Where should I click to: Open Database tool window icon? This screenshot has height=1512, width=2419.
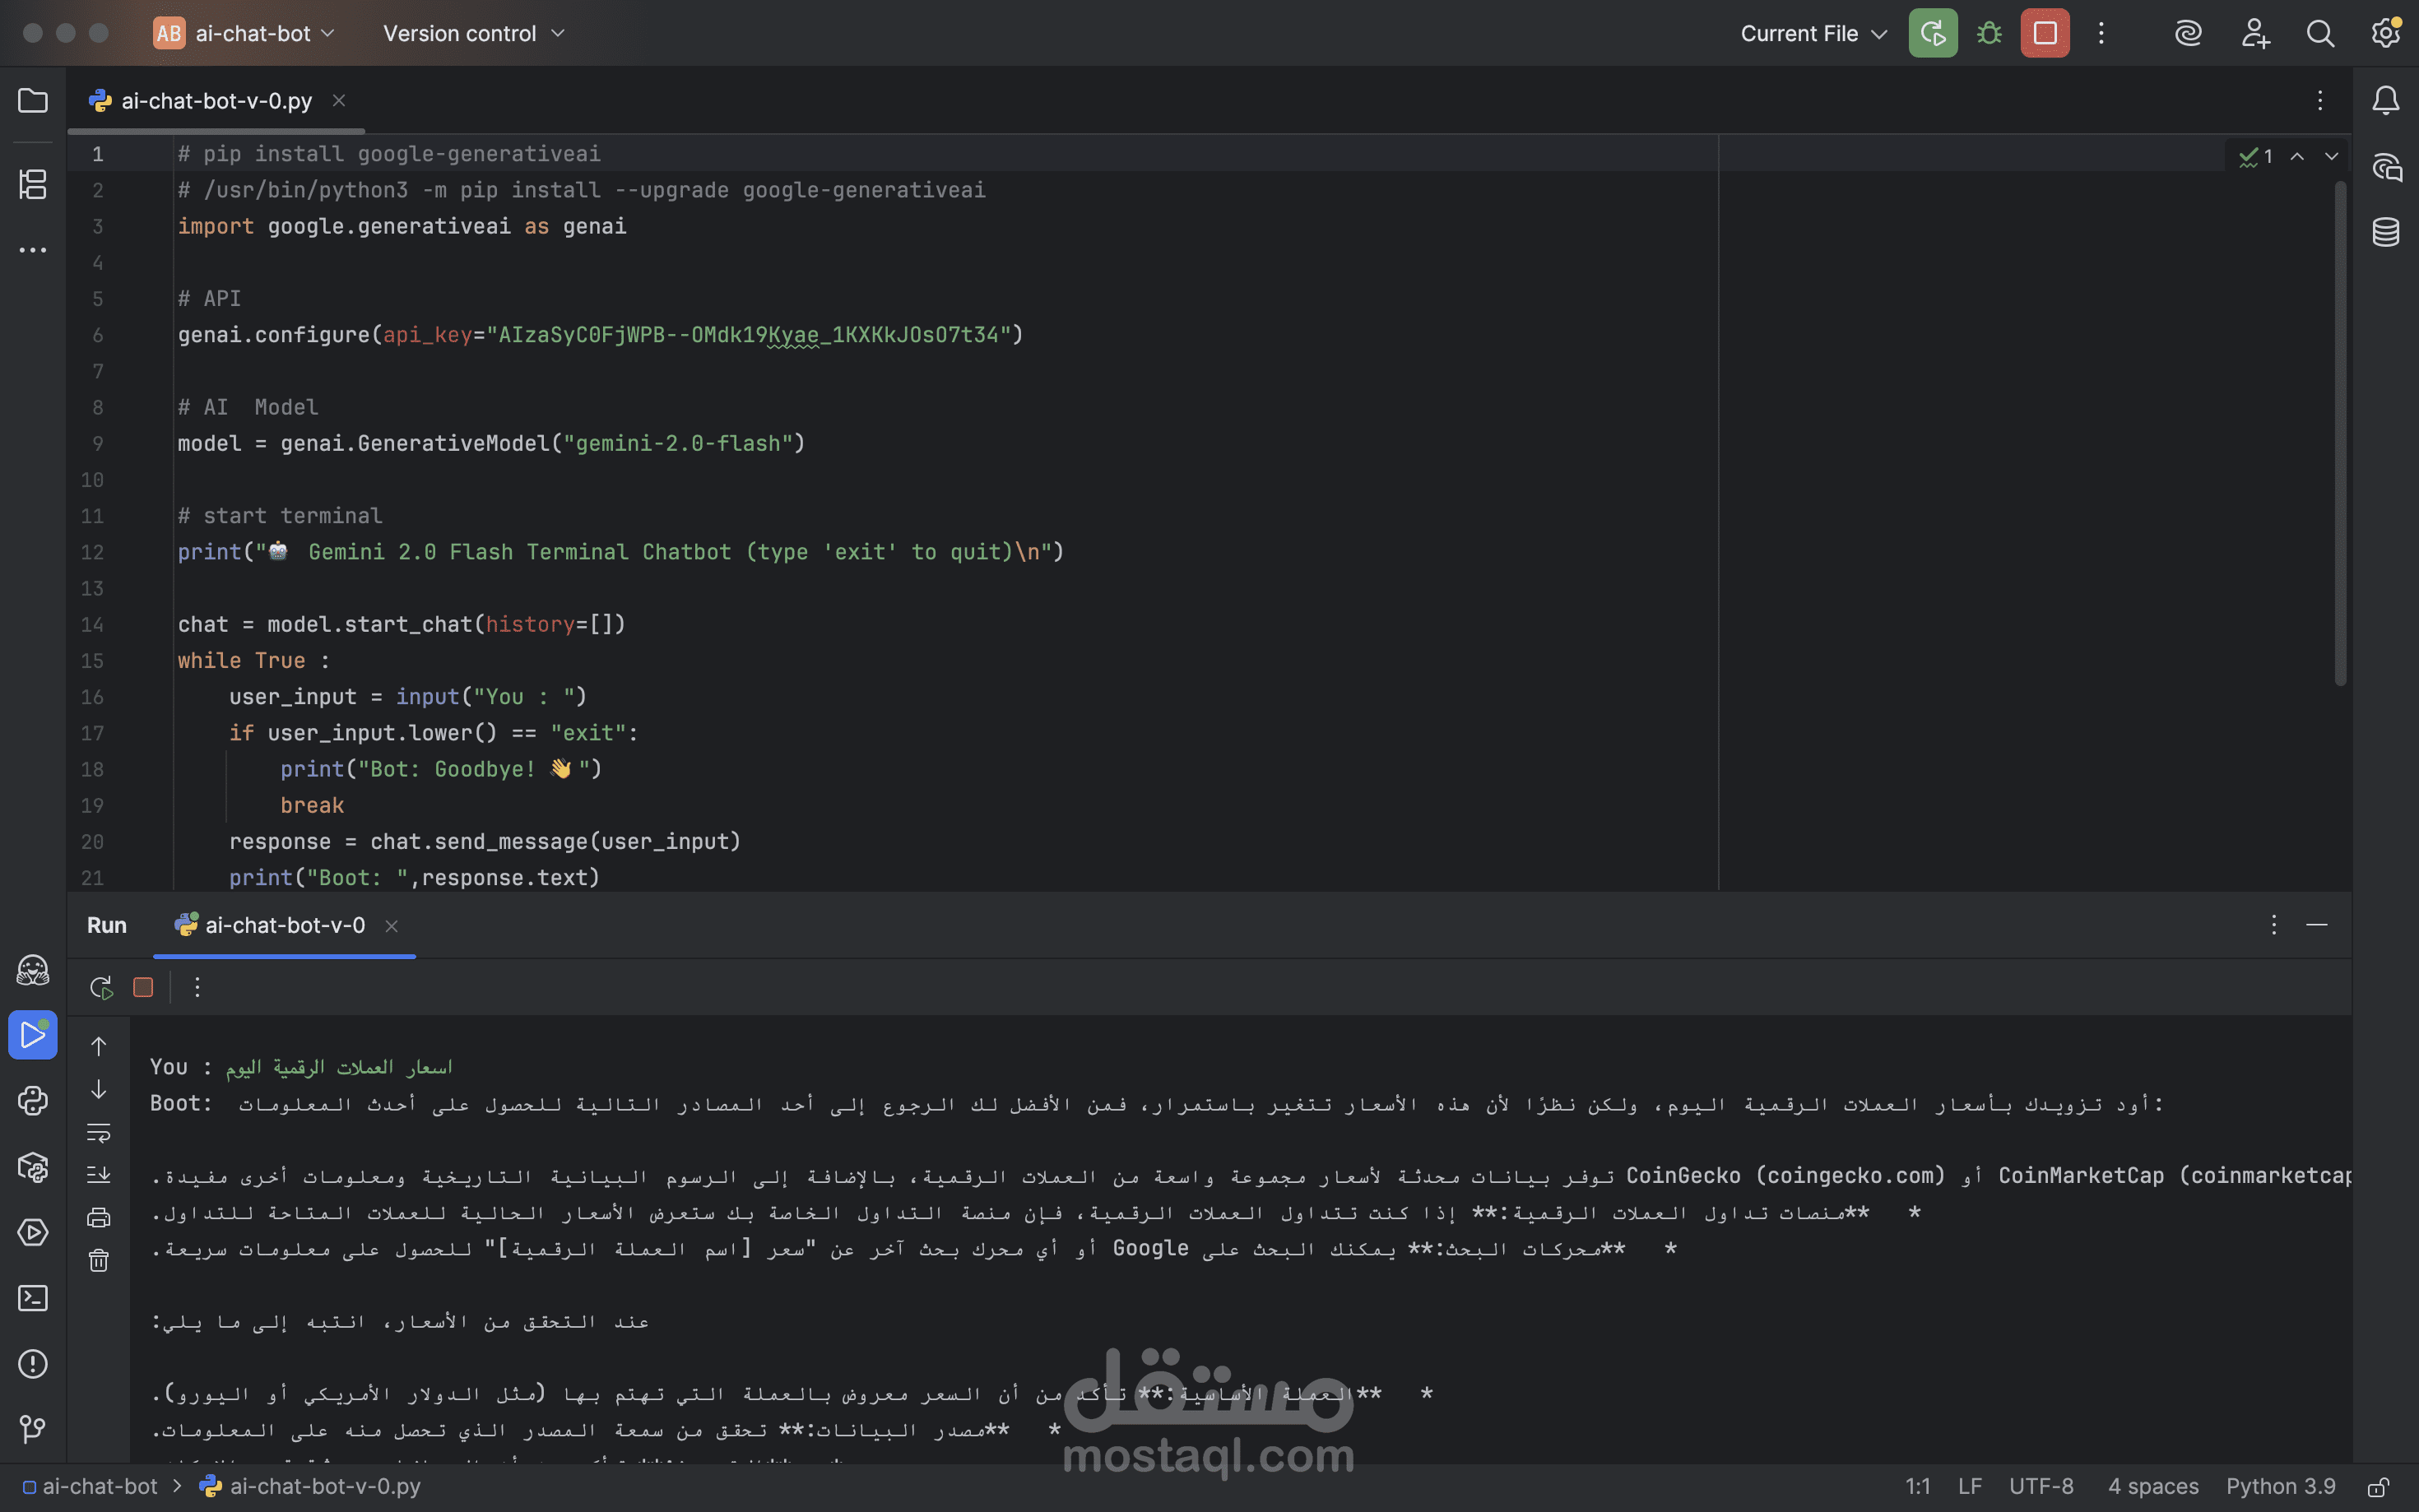coord(2386,232)
